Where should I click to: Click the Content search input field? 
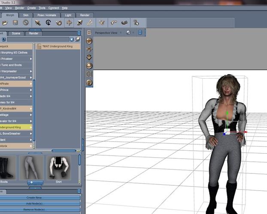(x=38, y=39)
